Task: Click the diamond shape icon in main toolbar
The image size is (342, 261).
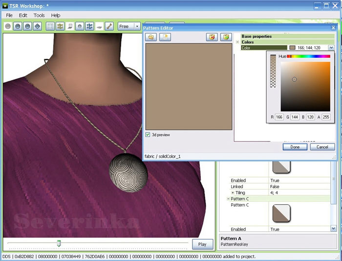Action: click(x=37, y=26)
